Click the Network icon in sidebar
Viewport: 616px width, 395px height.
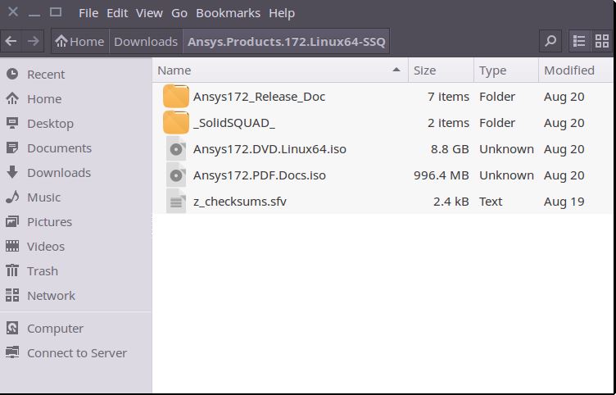[x=12, y=295]
